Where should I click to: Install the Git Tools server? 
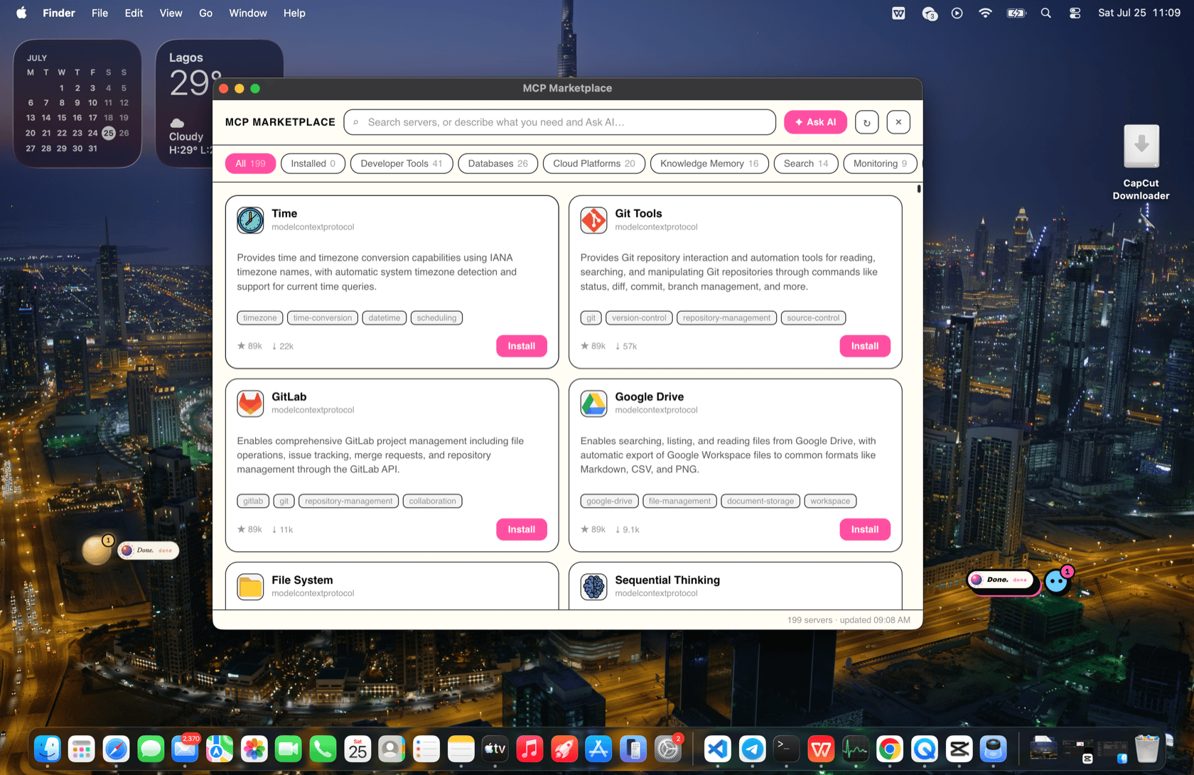(864, 346)
